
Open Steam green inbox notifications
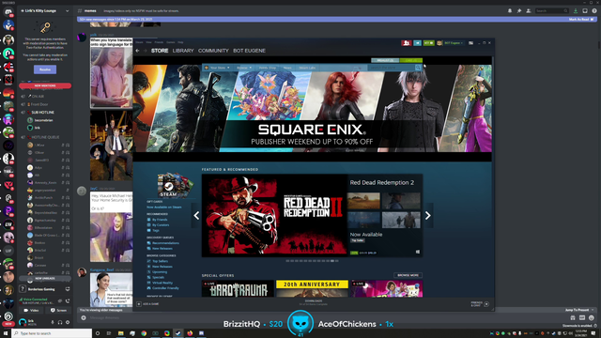[x=428, y=43]
